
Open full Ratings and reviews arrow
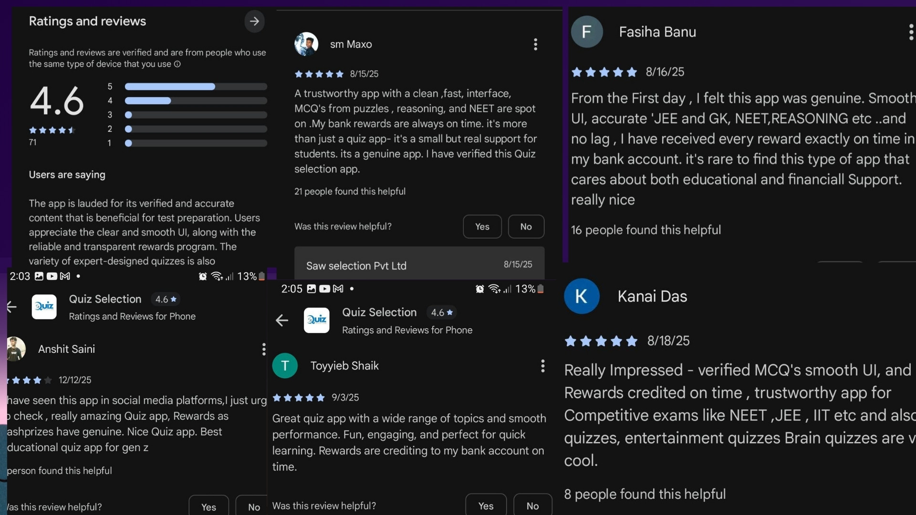click(254, 21)
